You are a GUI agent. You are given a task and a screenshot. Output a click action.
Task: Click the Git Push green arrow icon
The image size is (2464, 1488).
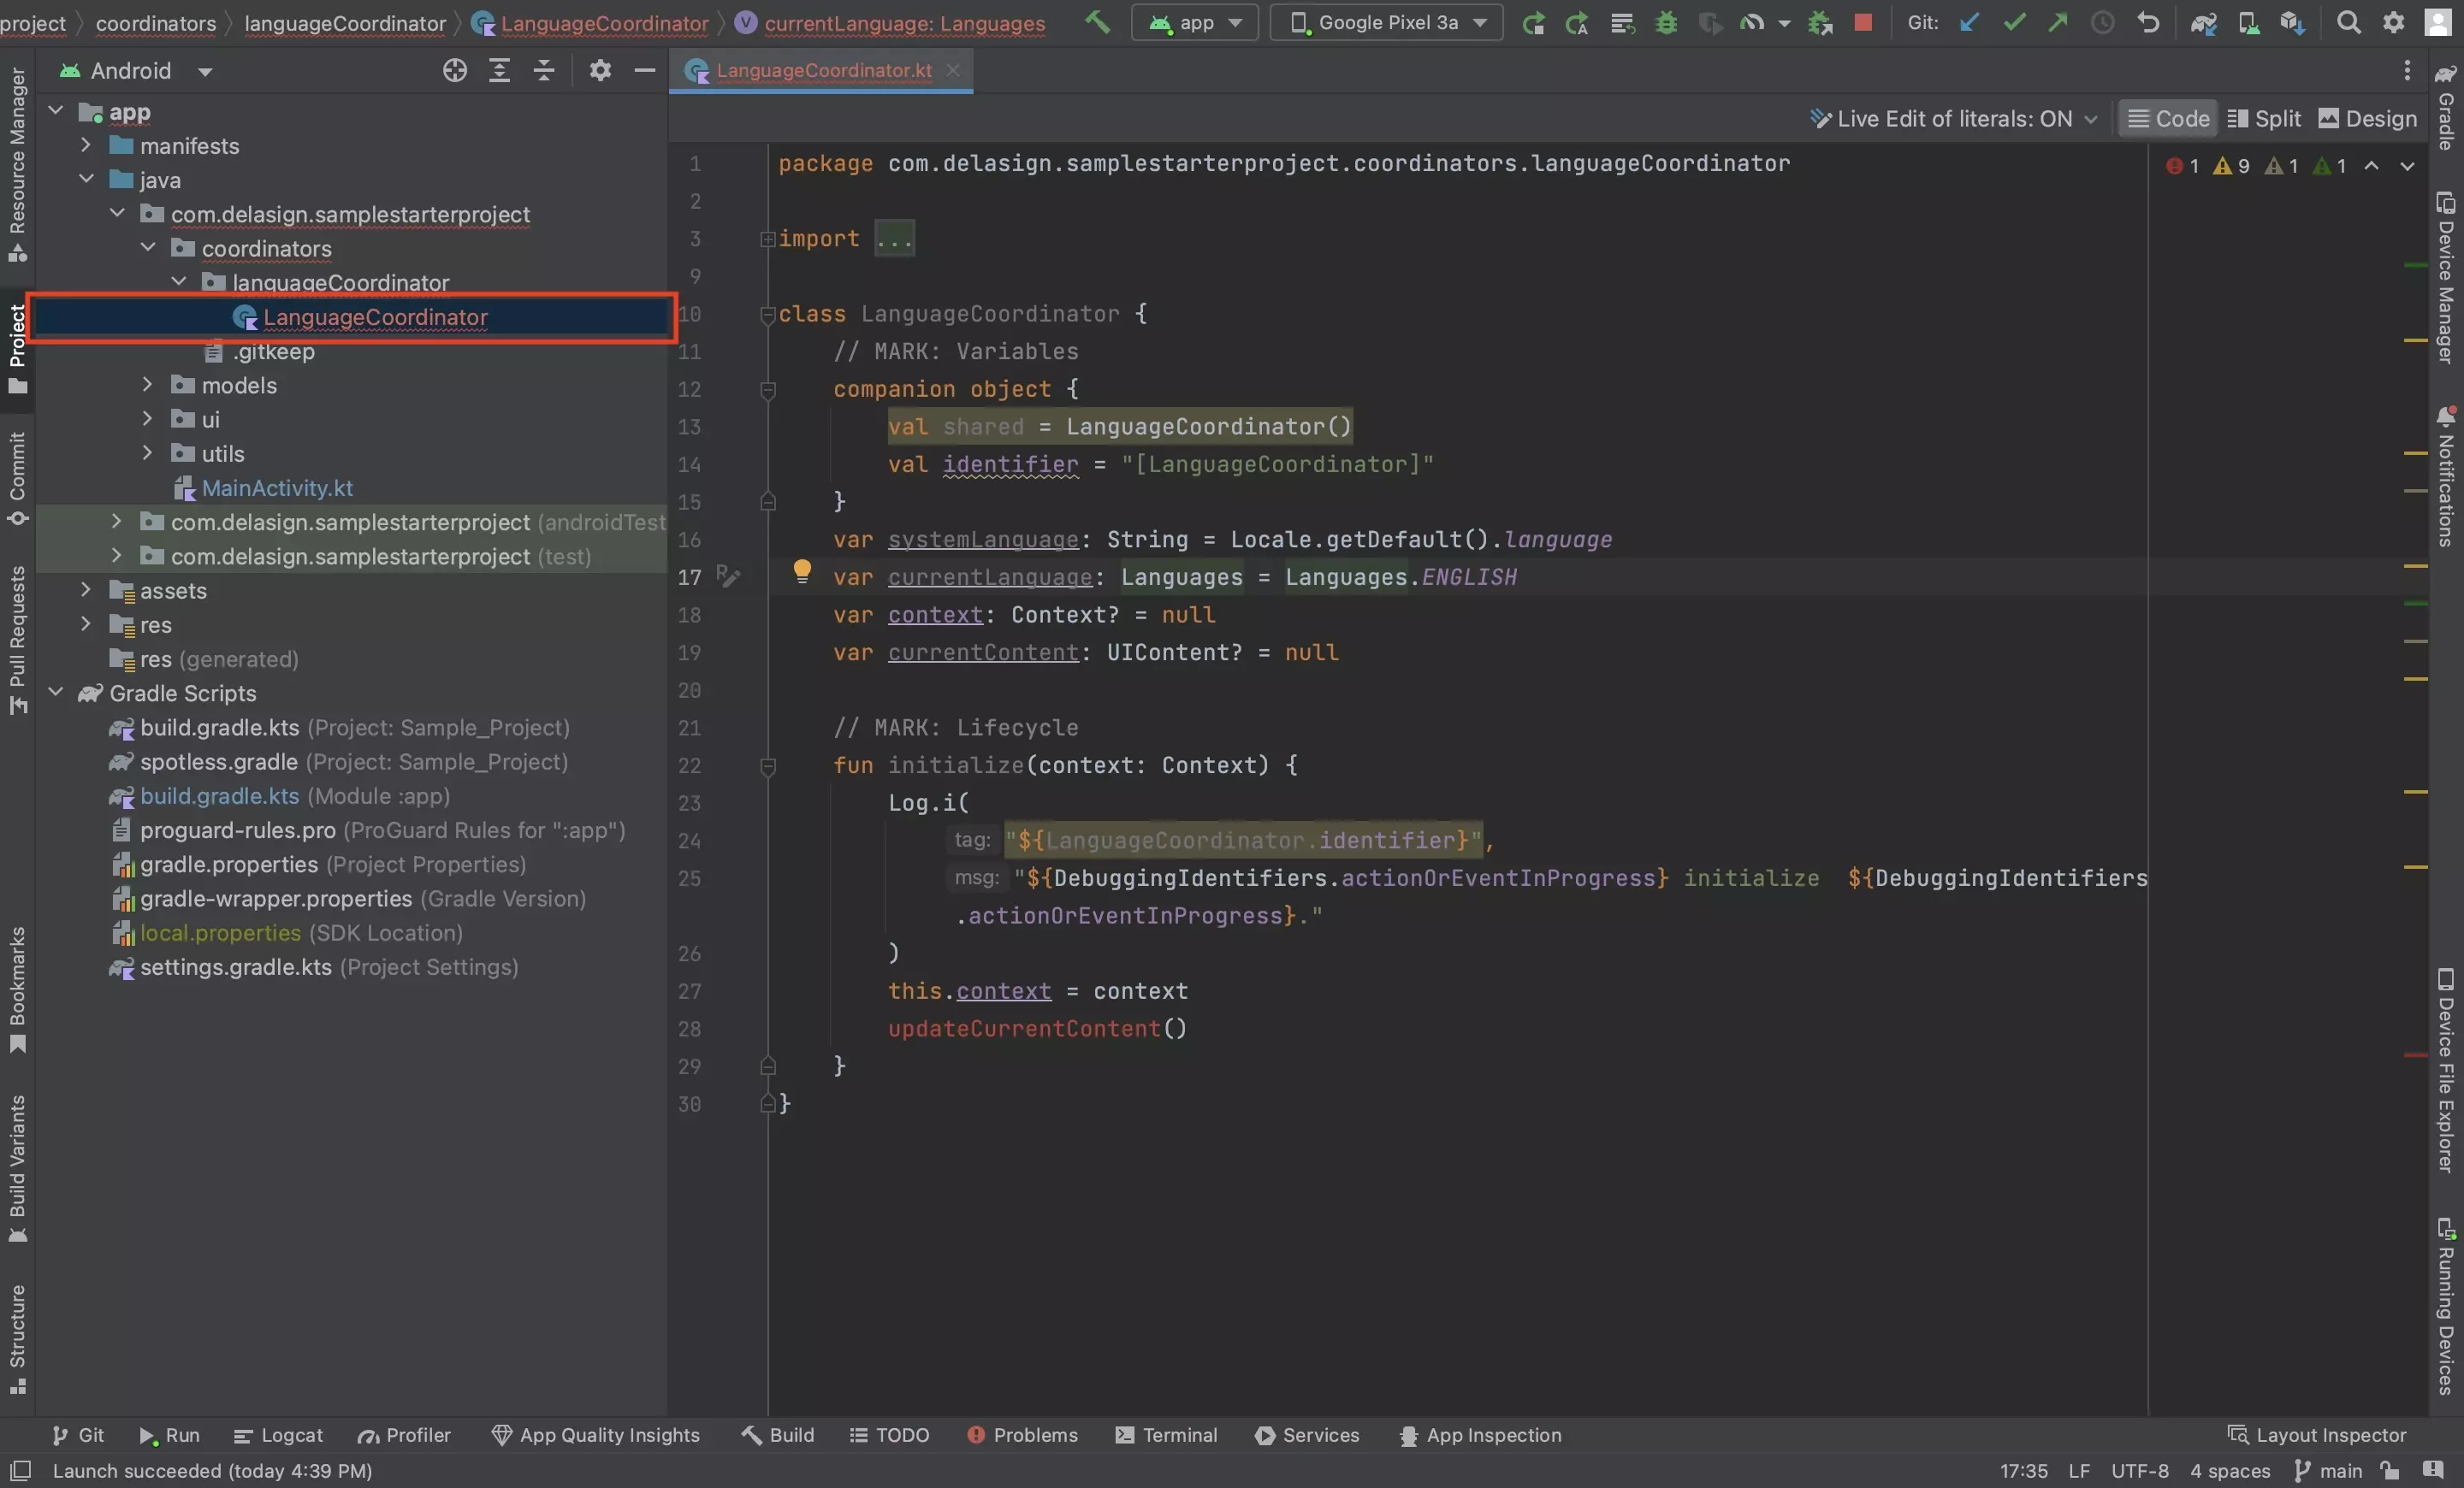tap(2058, 22)
